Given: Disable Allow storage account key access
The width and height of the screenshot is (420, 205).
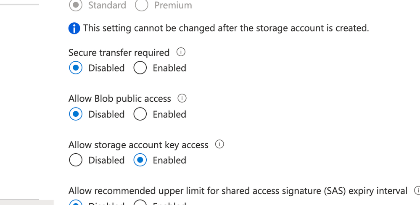Looking at the screenshot, I should tap(76, 160).
